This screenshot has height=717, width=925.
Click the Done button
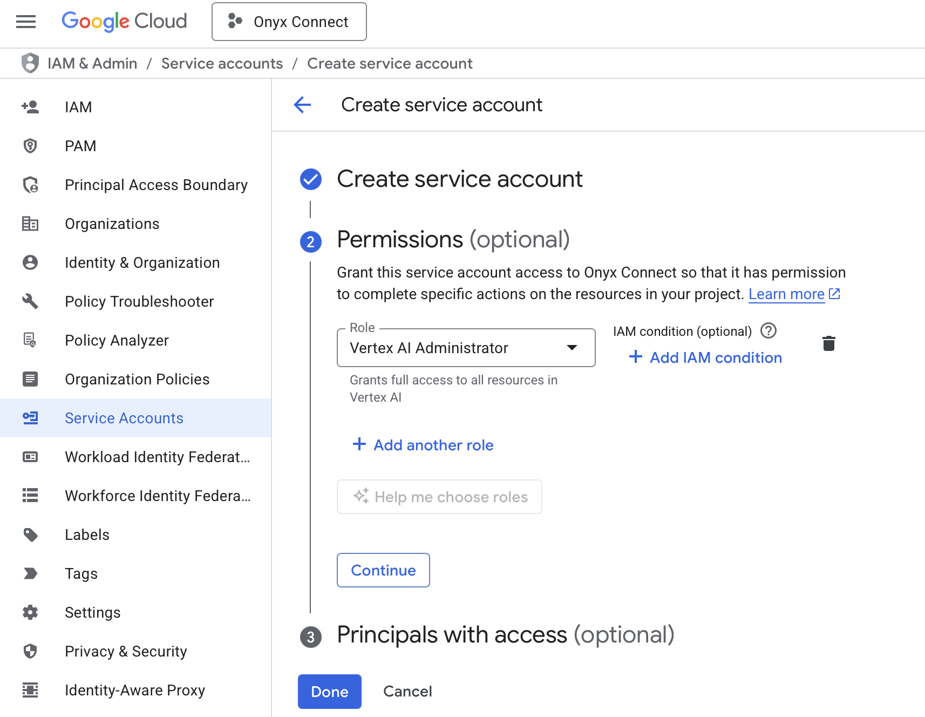pos(329,692)
